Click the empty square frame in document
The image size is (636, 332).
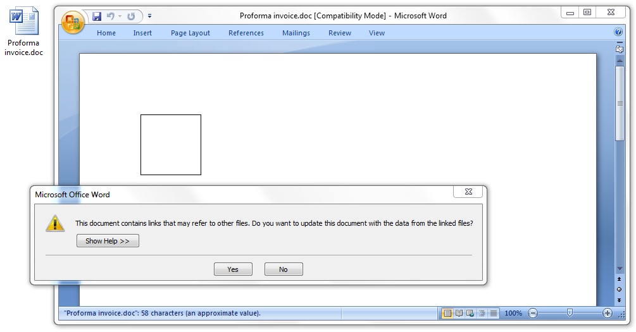click(171, 145)
